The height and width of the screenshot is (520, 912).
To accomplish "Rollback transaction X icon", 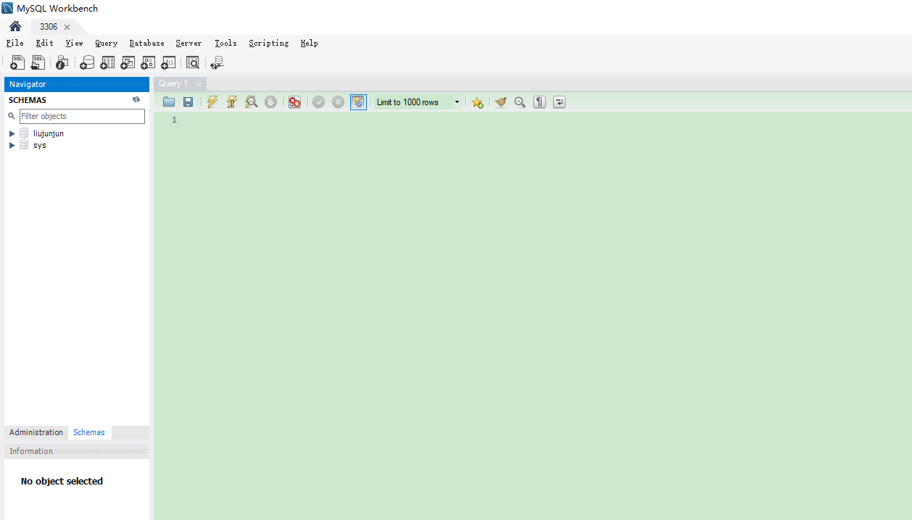I will (x=338, y=102).
